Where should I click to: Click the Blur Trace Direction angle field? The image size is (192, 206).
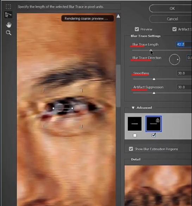tap(190, 58)
